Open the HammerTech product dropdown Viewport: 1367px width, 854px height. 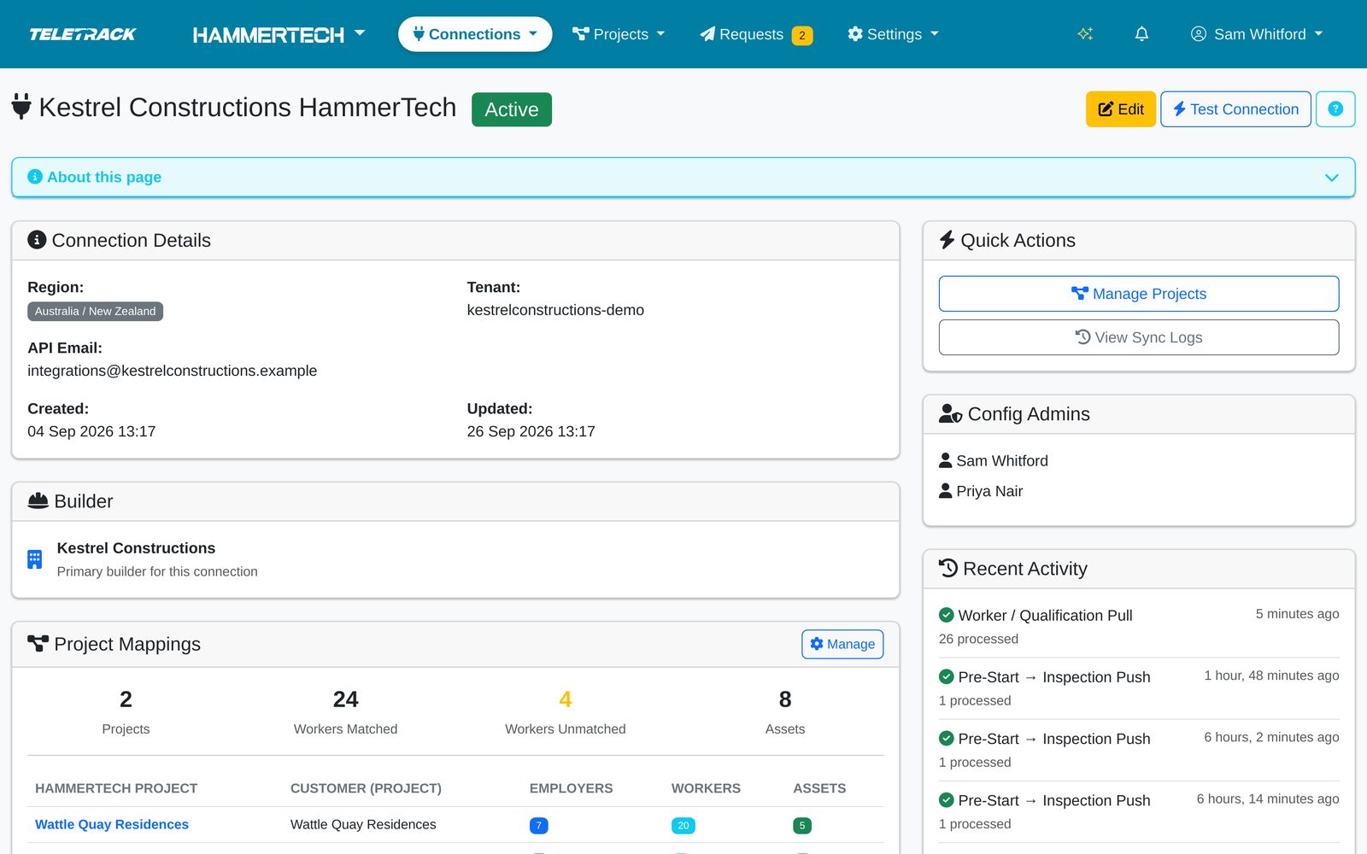click(x=279, y=34)
